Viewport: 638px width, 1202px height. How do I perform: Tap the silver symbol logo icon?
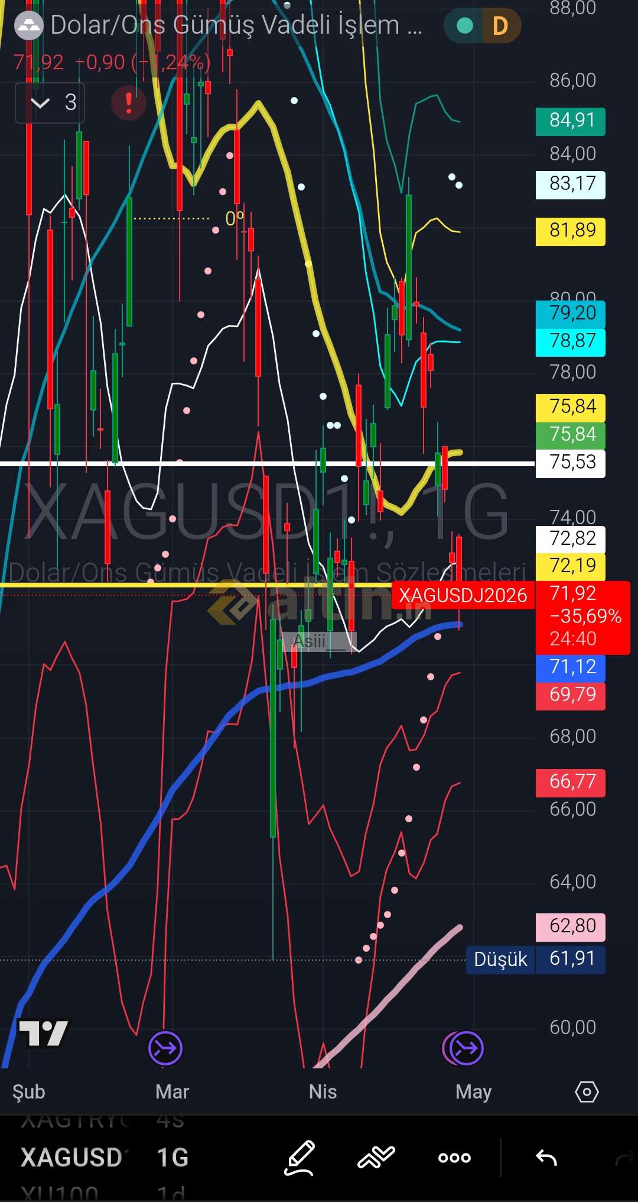(28, 25)
